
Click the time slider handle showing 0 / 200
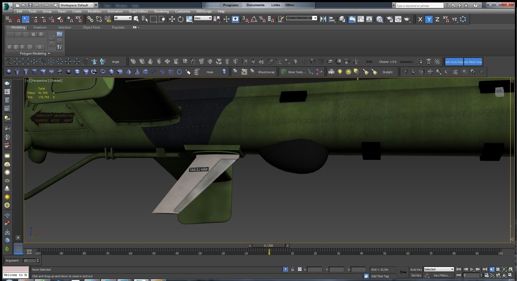(268, 245)
